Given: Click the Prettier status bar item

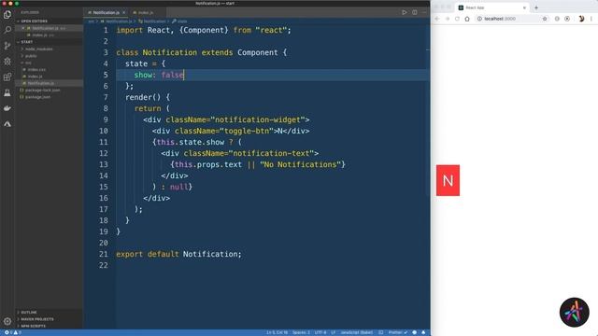Looking at the screenshot, I should pos(398,332).
